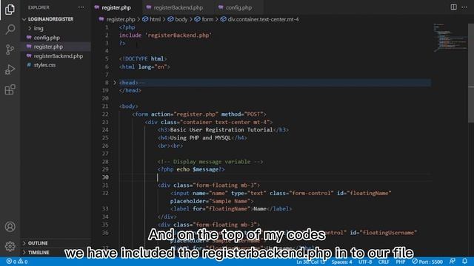Place cursor on include 'registerBackend.php' line
The image size is (474, 266).
pyautogui.click(x=165, y=35)
